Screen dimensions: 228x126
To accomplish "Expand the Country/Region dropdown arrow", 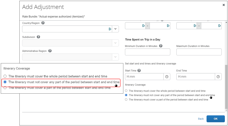I will [116, 29].
